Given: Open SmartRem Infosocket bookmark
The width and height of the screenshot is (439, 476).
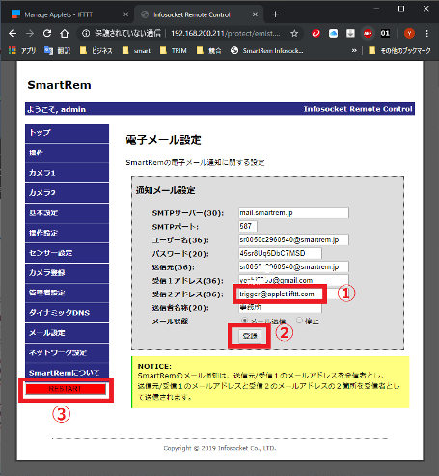Looking at the screenshot, I should coord(267,50).
